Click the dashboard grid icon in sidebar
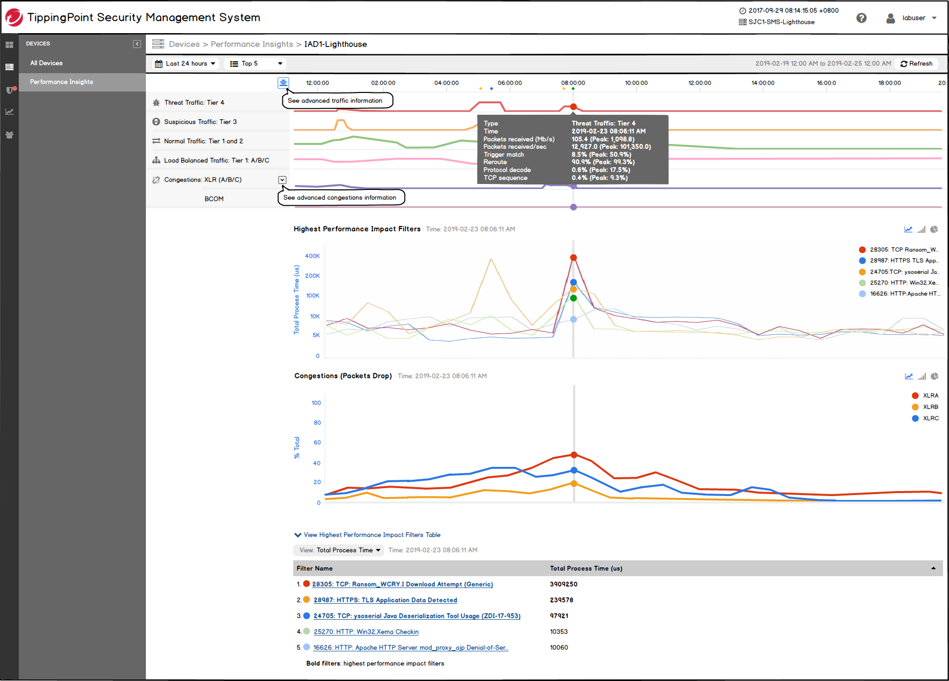 pyautogui.click(x=9, y=45)
